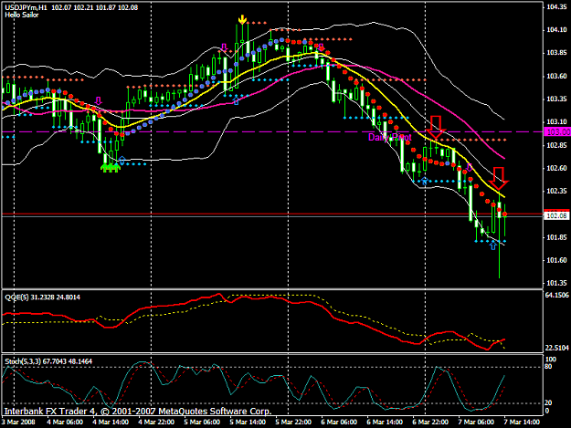Click 102.35 on the price axis
This screenshot has width=571, height=428.
556,191
